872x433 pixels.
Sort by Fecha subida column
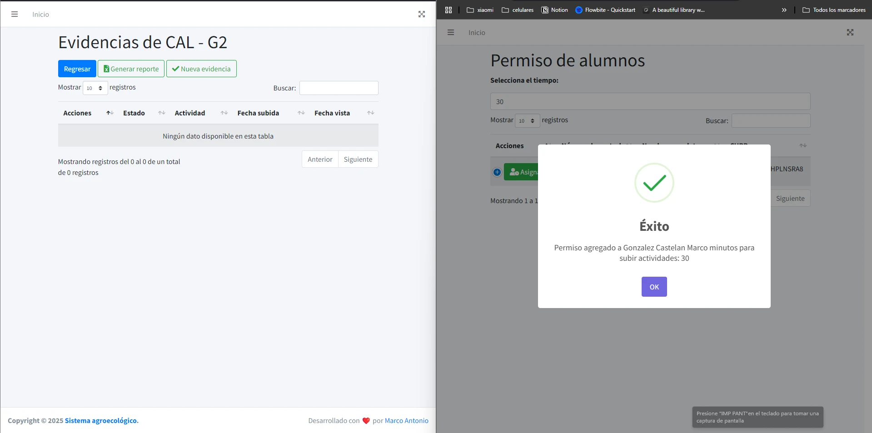[271, 113]
